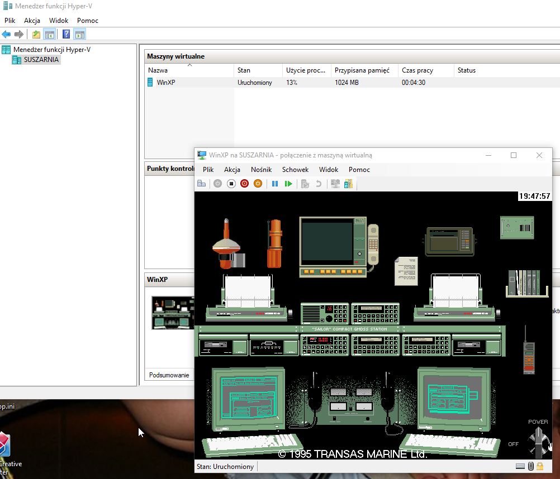This screenshot has width=560, height=479.
Task: Open Akcja menu in WinXP connection window
Action: coord(232,169)
